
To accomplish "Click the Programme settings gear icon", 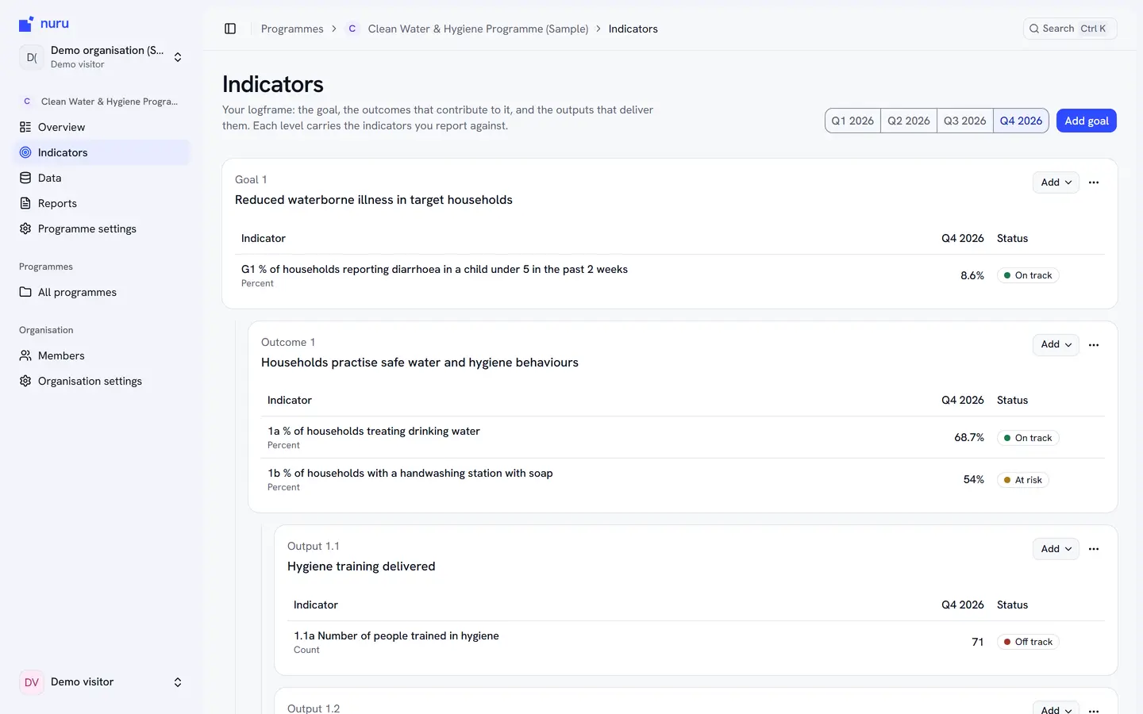I will click(x=25, y=228).
